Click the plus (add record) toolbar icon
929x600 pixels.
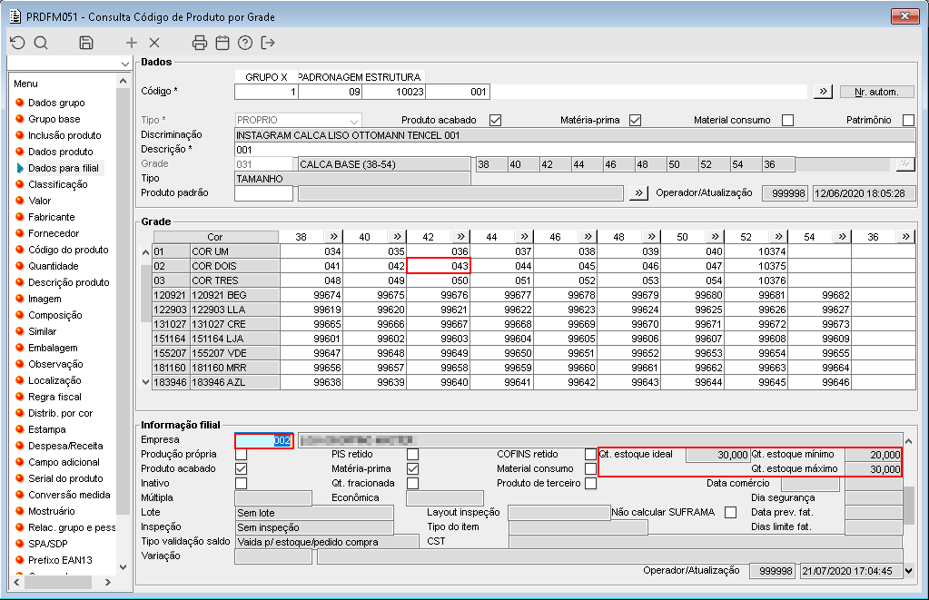[x=132, y=43]
